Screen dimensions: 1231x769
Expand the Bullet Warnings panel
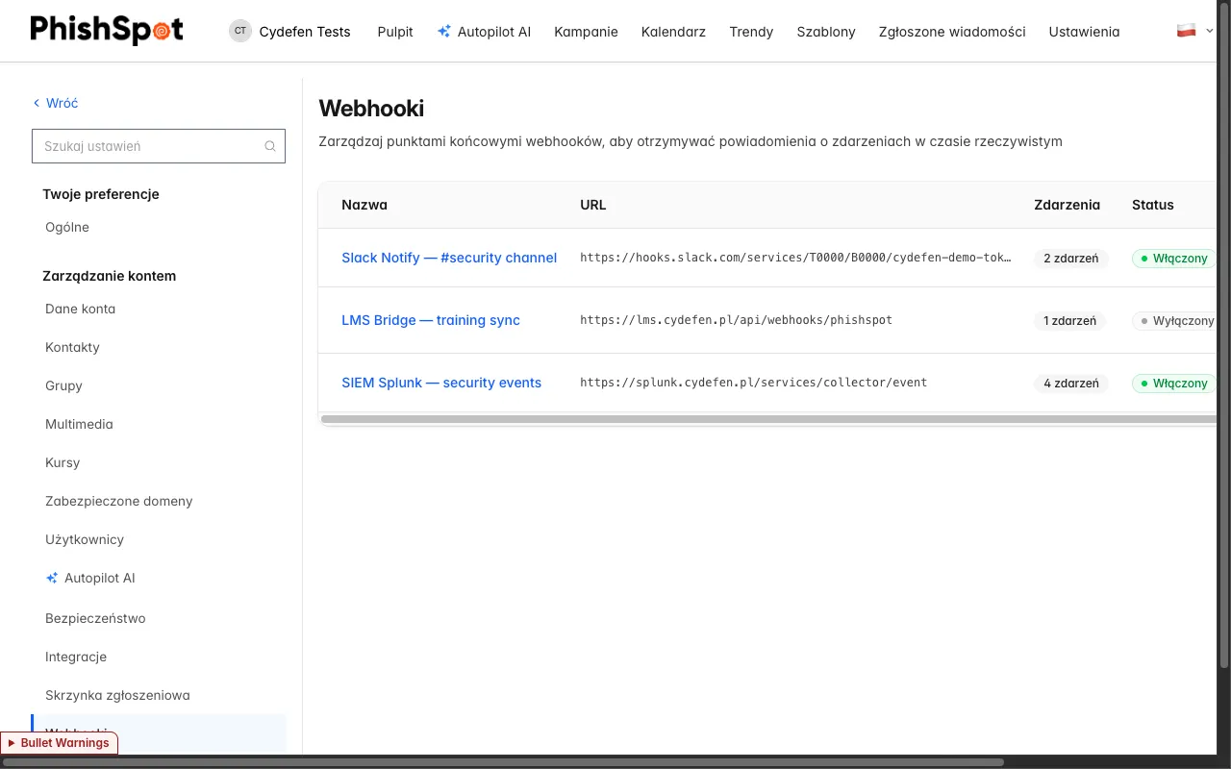[x=59, y=743]
